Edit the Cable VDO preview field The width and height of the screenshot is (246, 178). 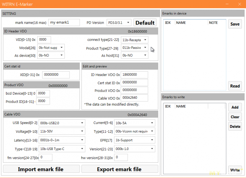point(134,98)
